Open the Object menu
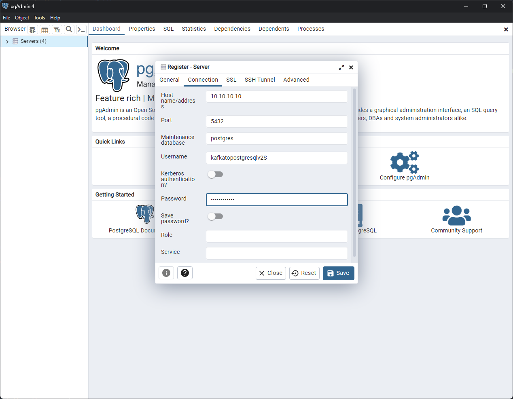 click(22, 17)
